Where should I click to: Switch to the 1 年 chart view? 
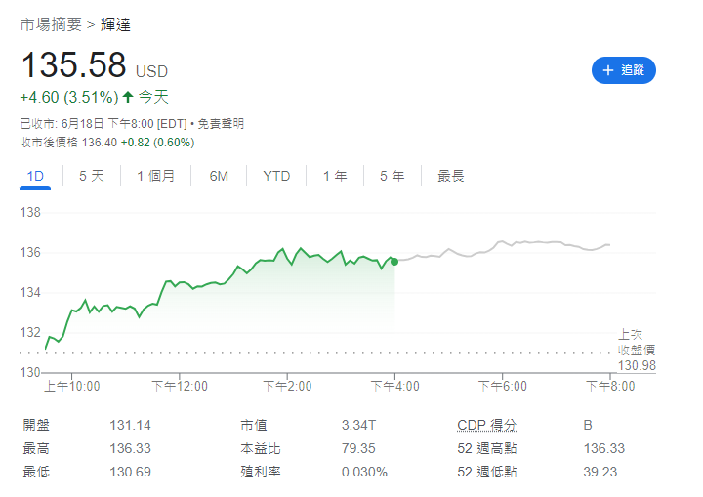coord(335,176)
